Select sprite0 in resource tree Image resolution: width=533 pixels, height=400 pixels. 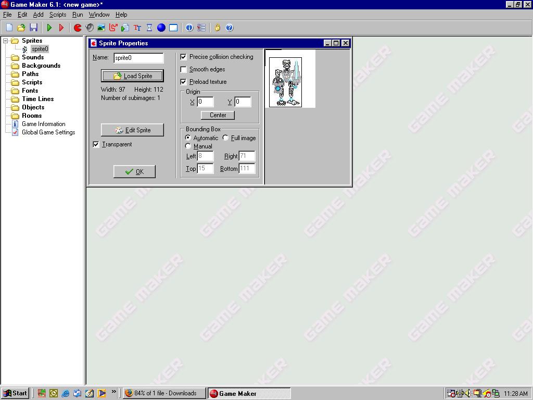tap(40, 49)
